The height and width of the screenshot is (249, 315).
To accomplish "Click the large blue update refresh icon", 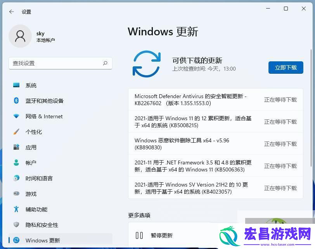I will pyautogui.click(x=147, y=64).
